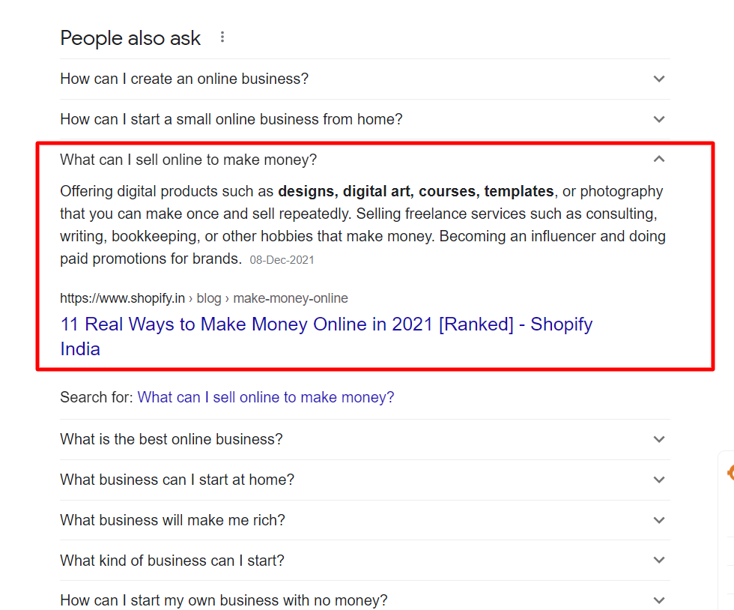Click the chevron beside 'start a small online business from home'
Image resolution: width=734 pixels, height=610 pixels.
659,119
